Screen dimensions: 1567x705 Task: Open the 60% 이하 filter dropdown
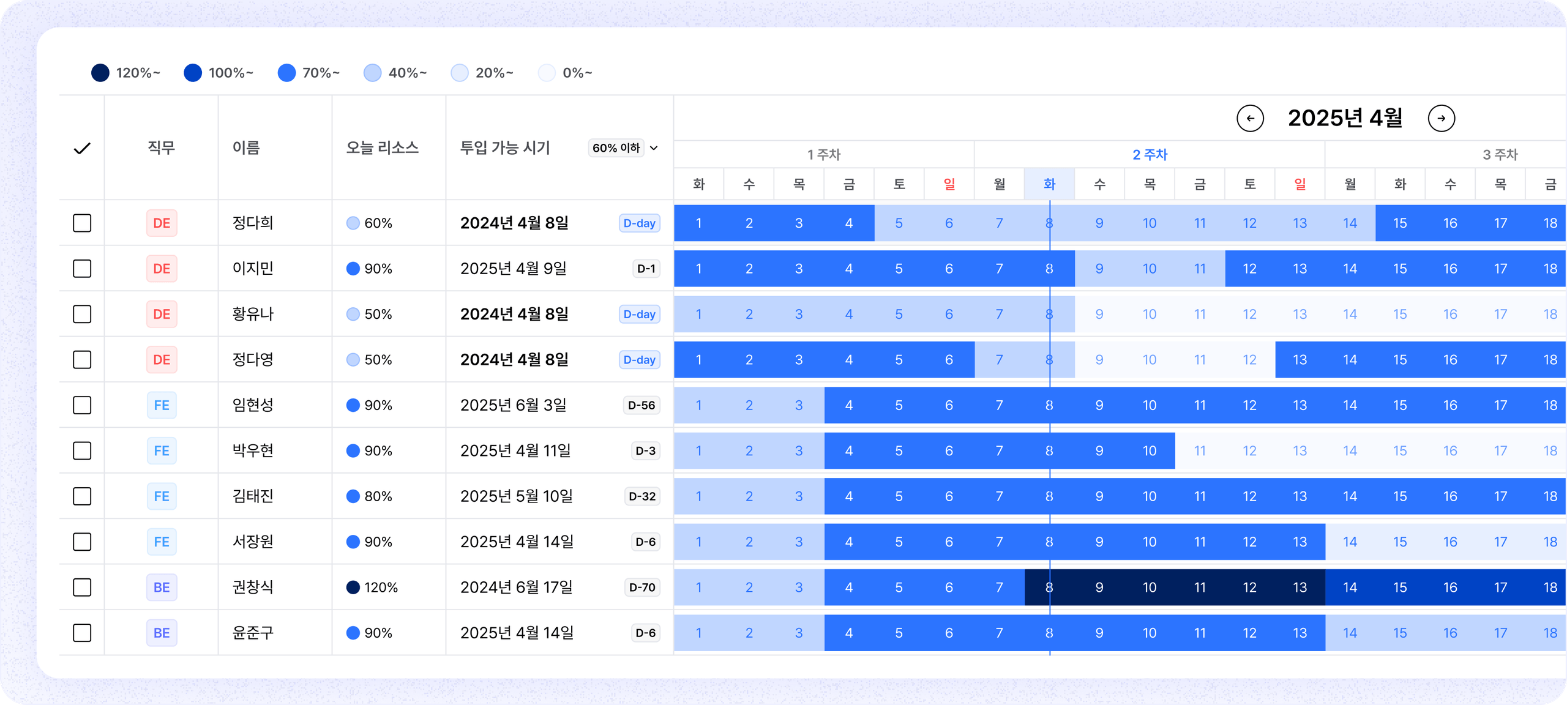(x=616, y=148)
